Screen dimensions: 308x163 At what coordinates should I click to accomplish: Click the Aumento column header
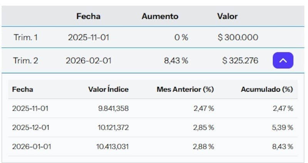(x=160, y=16)
